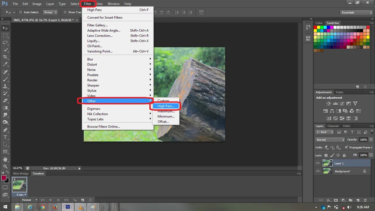The image size is (375, 211).
Task: Switch to the Styles tab
Action: point(339,92)
